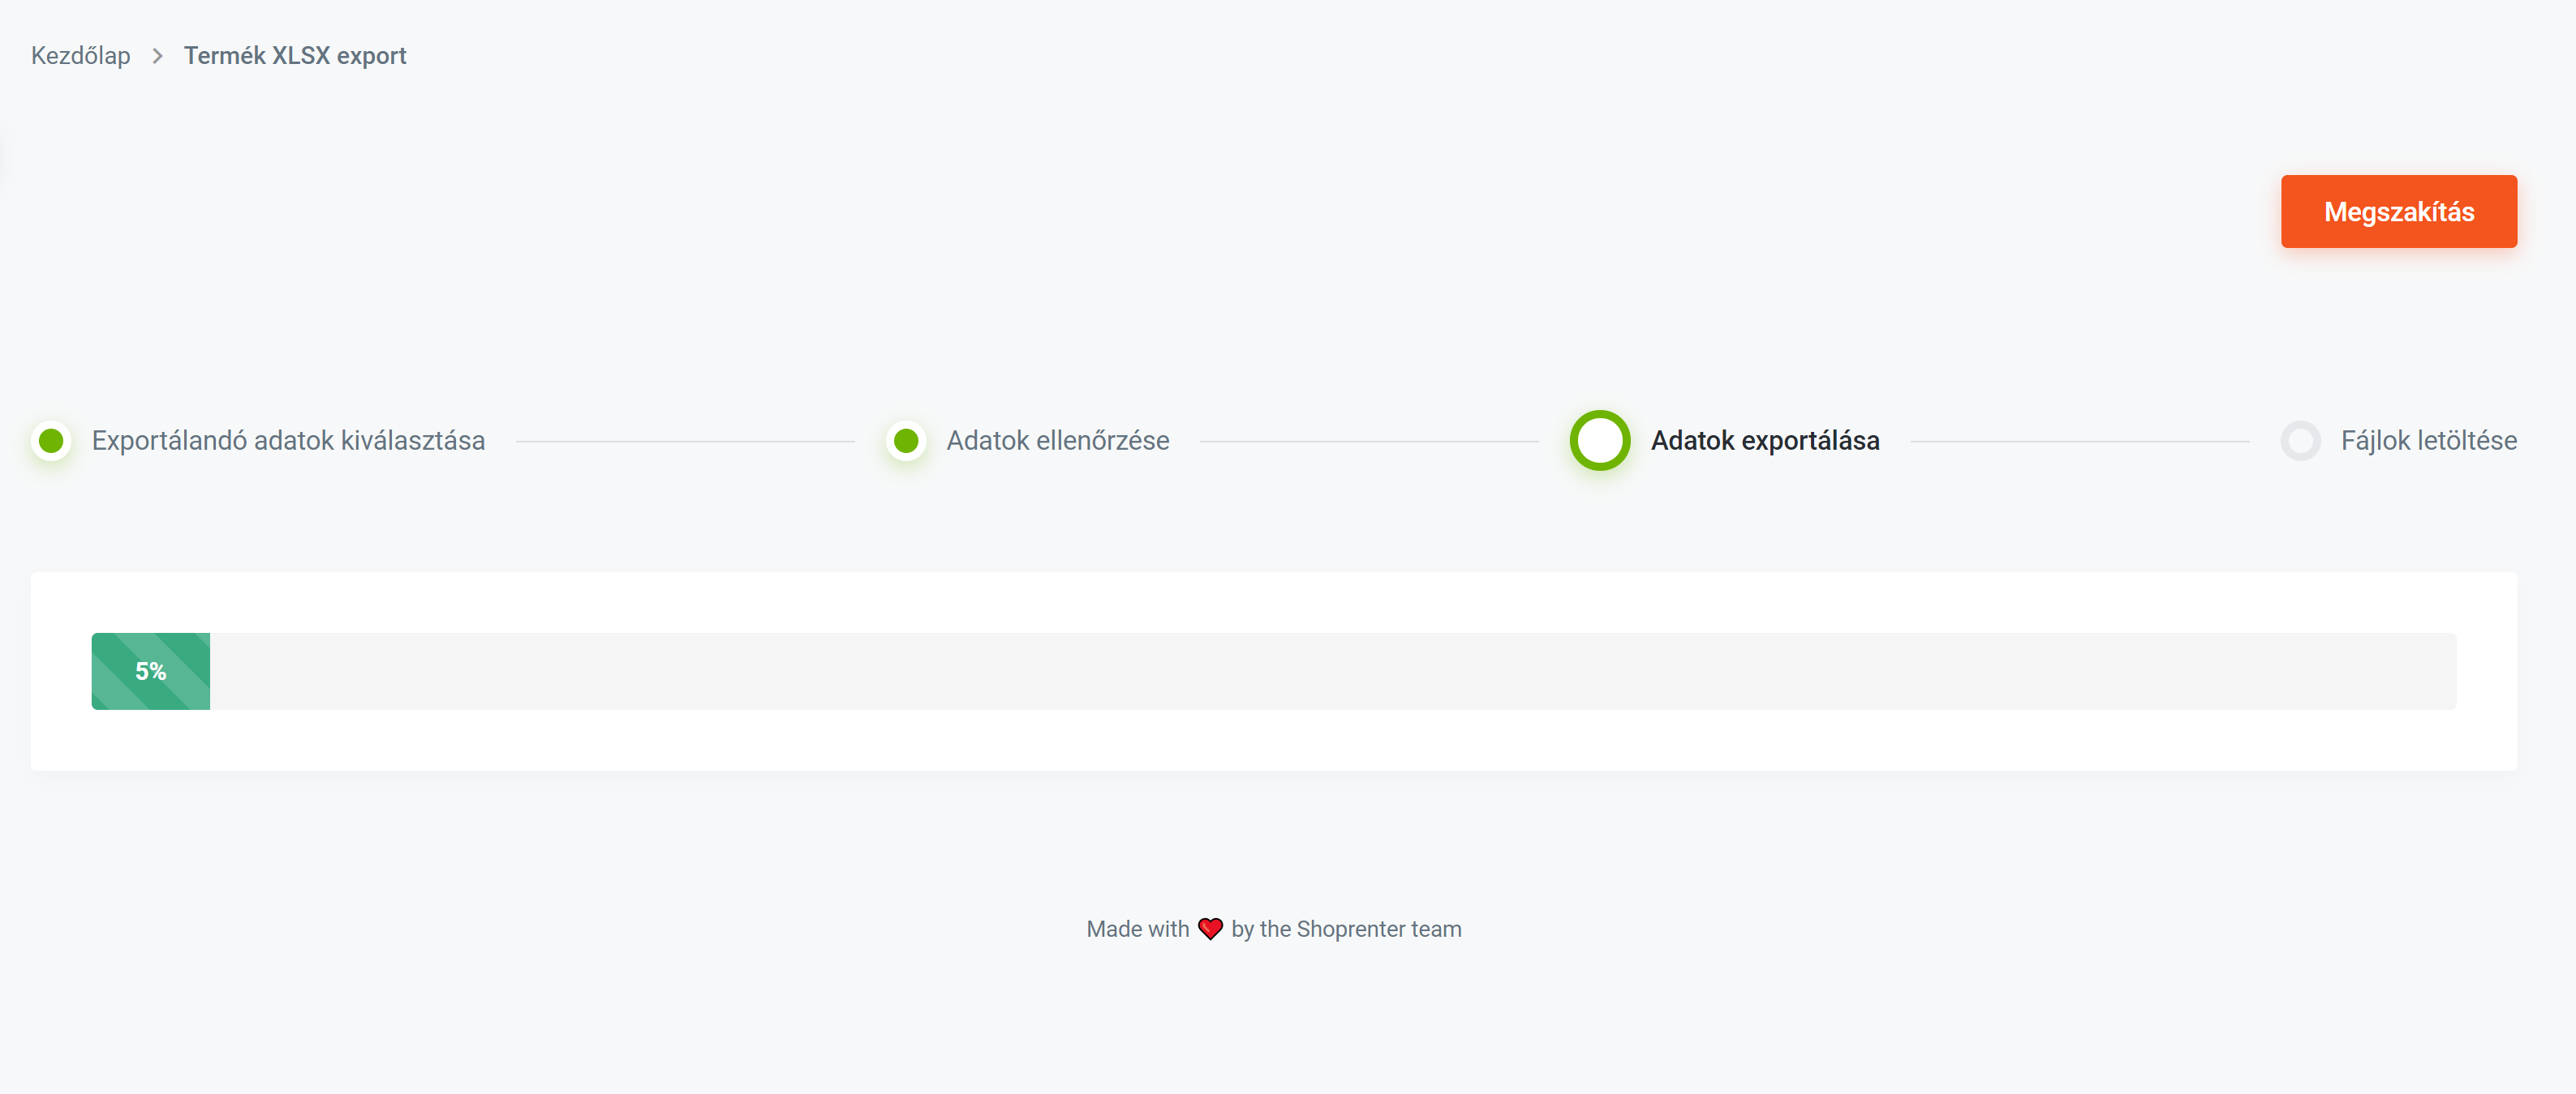The height and width of the screenshot is (1094, 2576).
Task: Click the greyed Fájlok letöltése step circle
Action: [x=2300, y=441]
